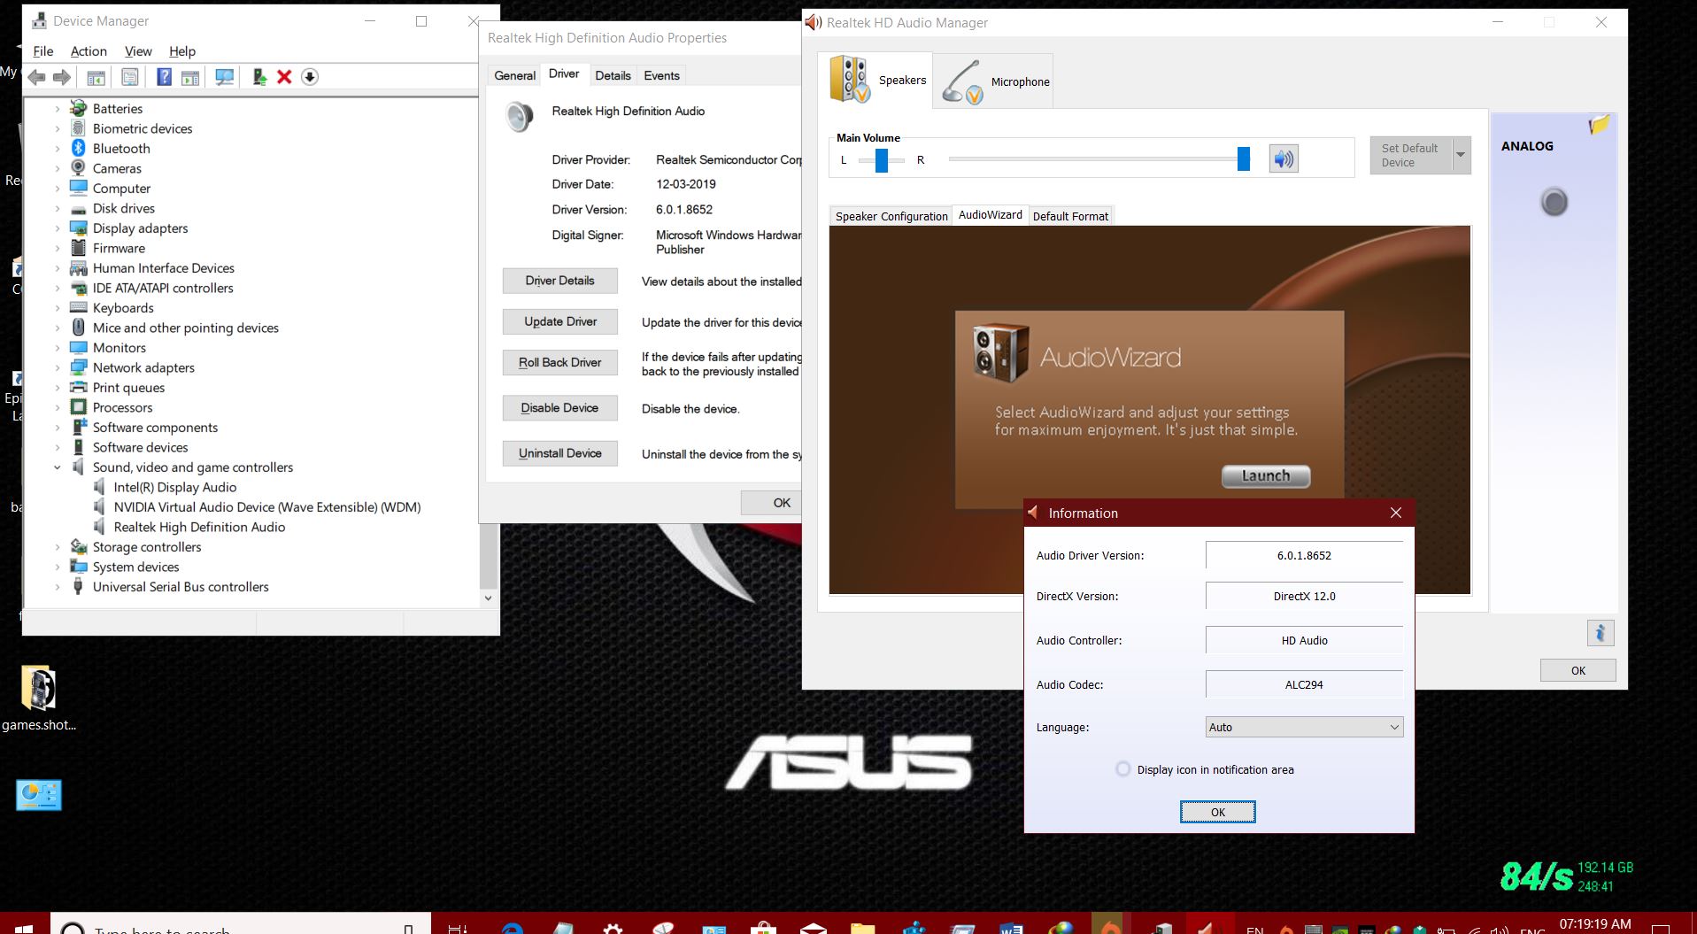The width and height of the screenshot is (1697, 934).
Task: Enable Display icon in notification area
Action: pos(1123,769)
